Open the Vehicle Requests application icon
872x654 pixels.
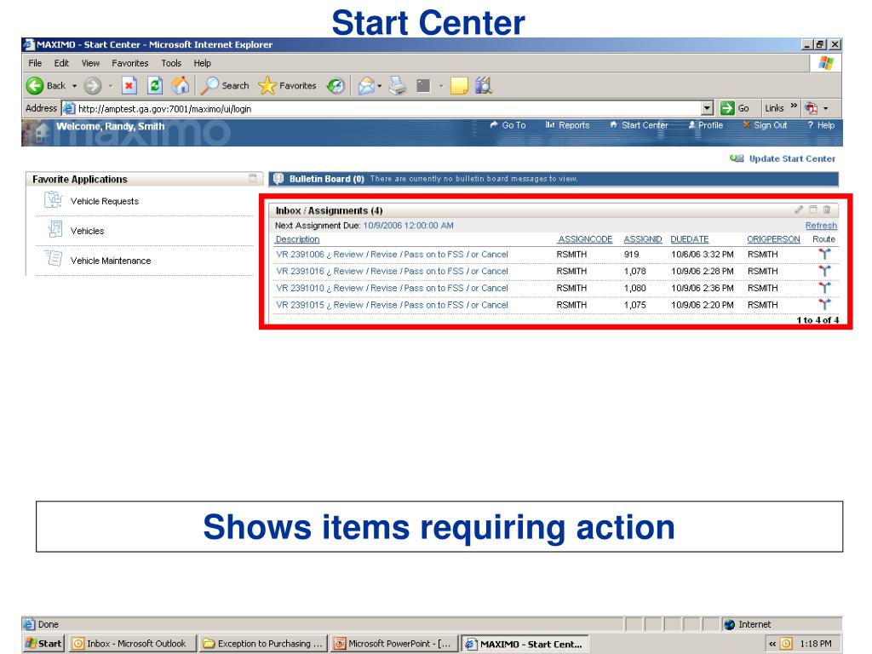pos(54,199)
